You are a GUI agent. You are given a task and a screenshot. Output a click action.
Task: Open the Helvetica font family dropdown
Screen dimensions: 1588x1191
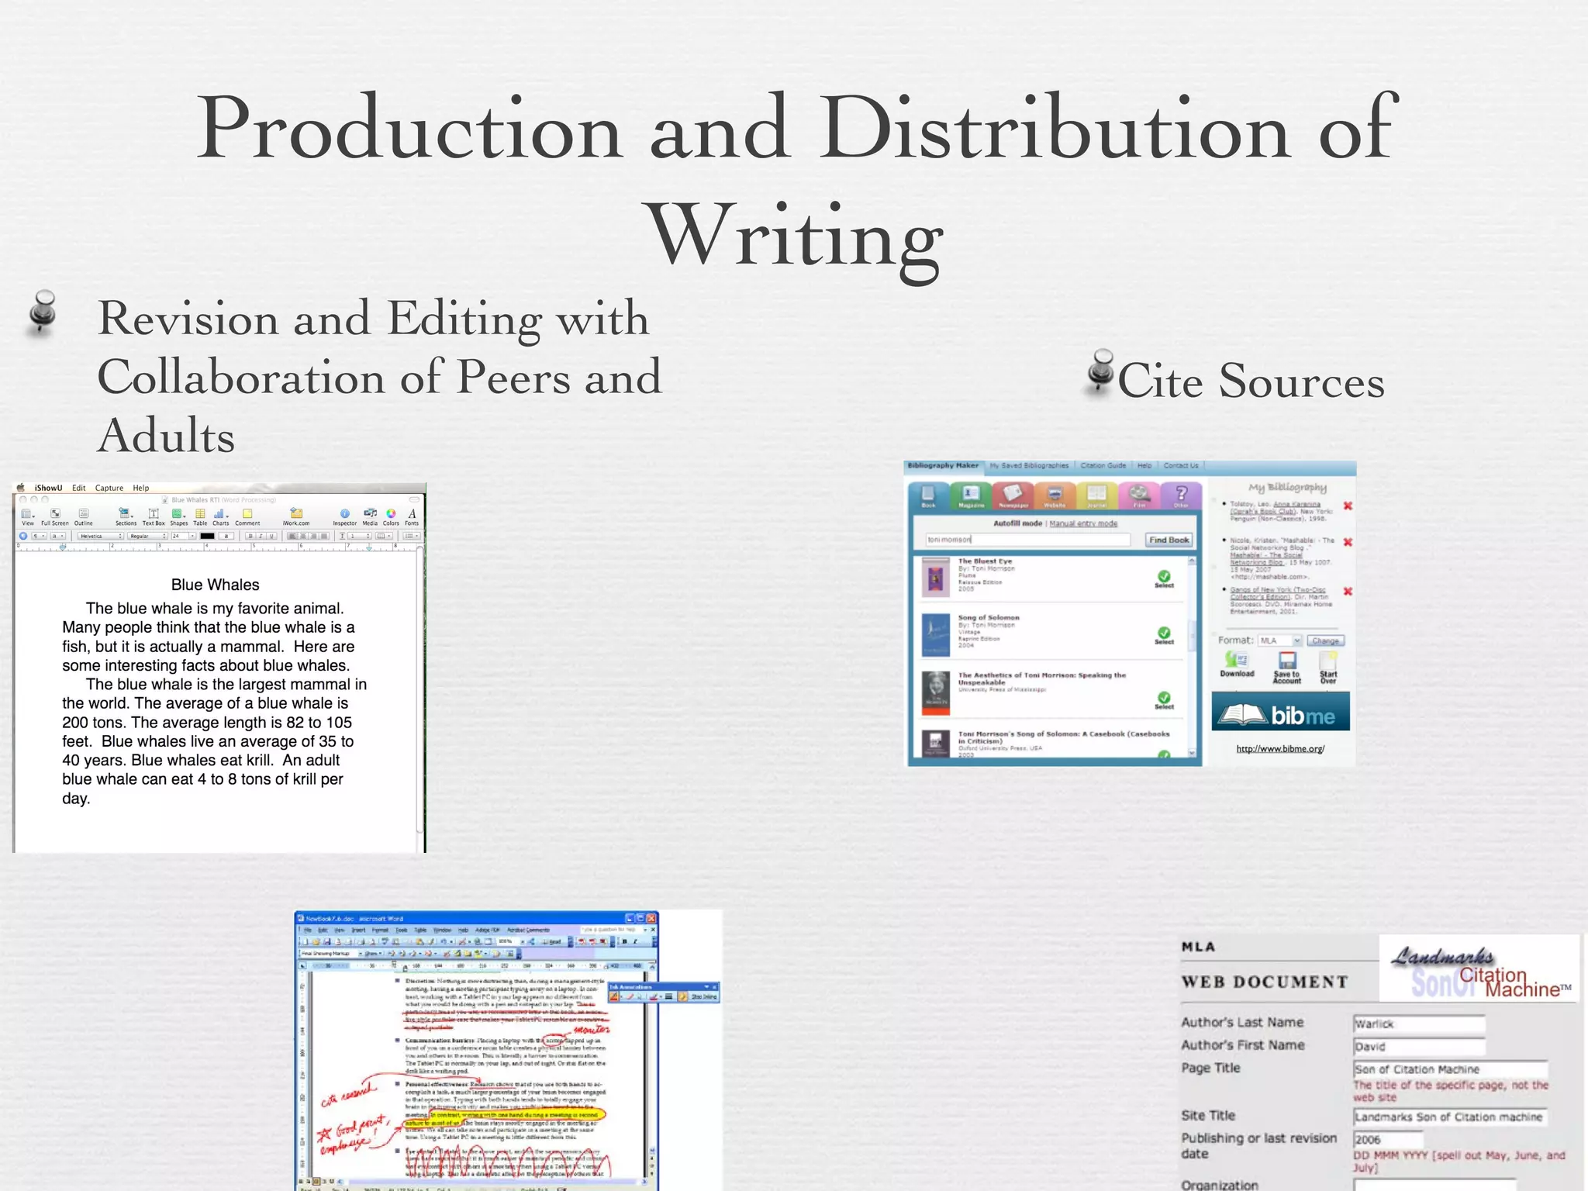coord(100,536)
